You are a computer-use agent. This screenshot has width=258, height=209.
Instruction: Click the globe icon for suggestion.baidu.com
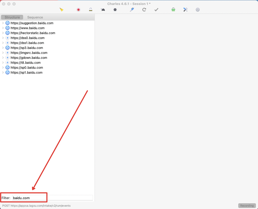click(x=7, y=23)
